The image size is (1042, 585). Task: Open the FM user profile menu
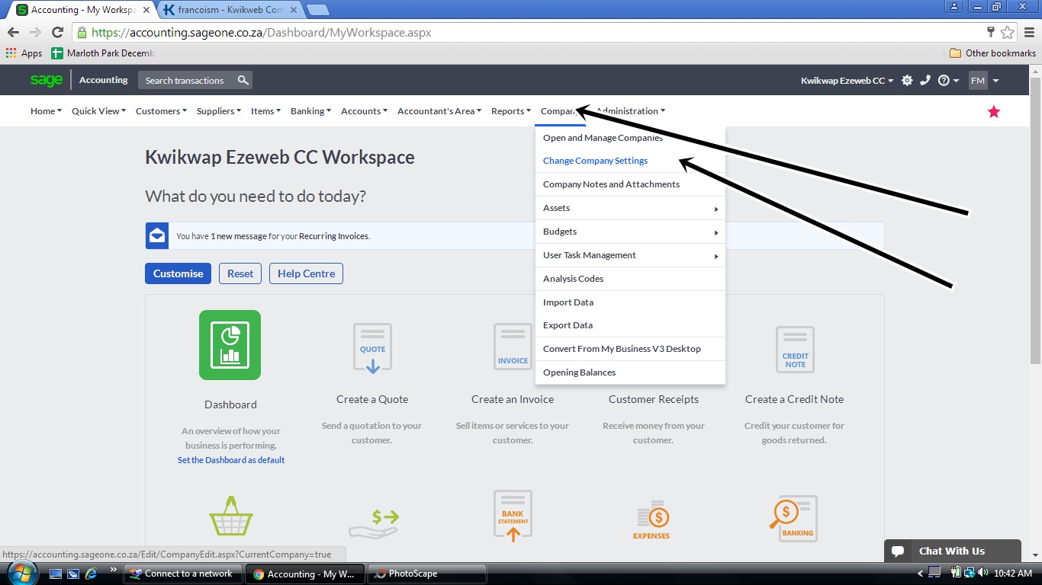984,80
